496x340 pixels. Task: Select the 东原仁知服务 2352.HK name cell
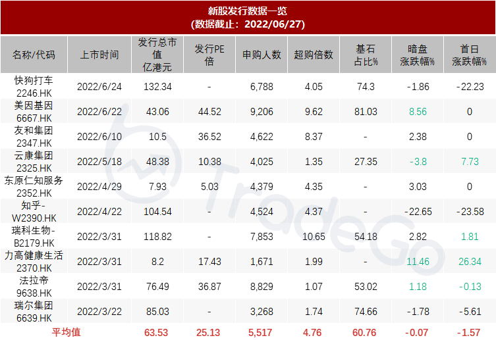[x=34, y=186]
